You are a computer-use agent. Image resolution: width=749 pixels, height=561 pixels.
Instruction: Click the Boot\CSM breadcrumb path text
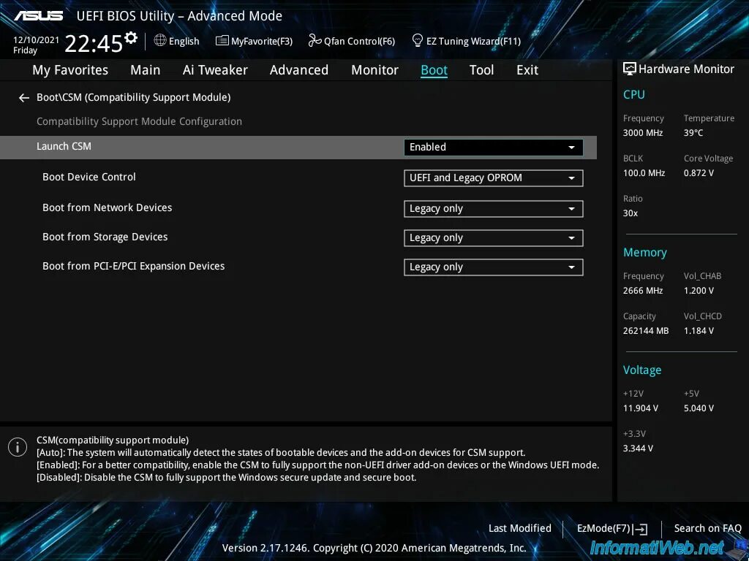[134, 97]
